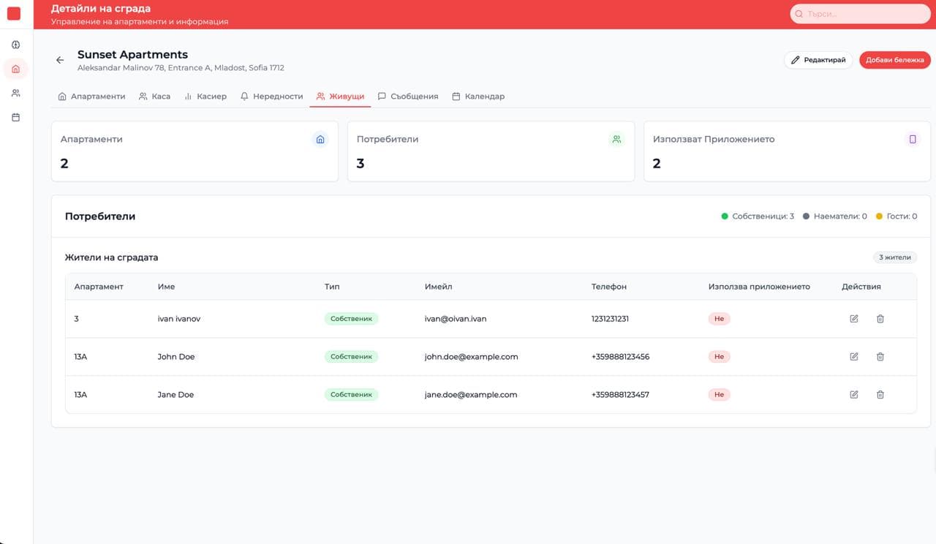Click phone number +359888123457

620,395
